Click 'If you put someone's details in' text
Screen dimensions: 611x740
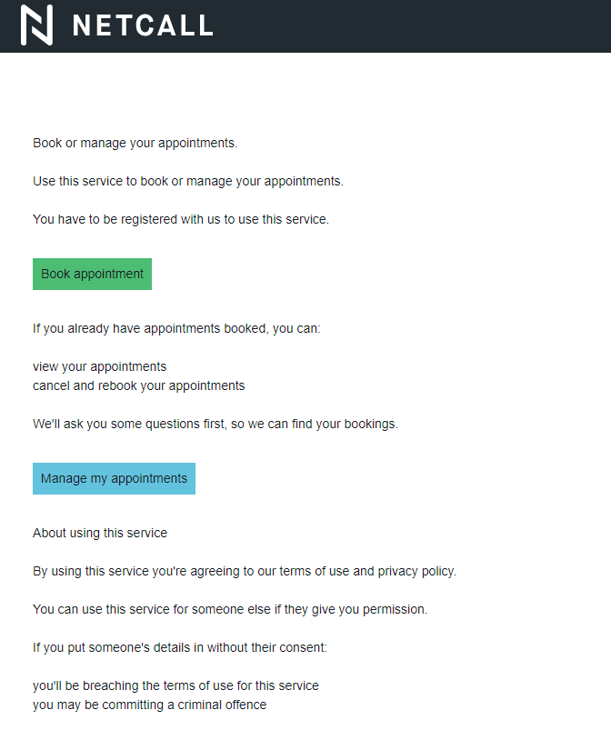click(x=179, y=647)
